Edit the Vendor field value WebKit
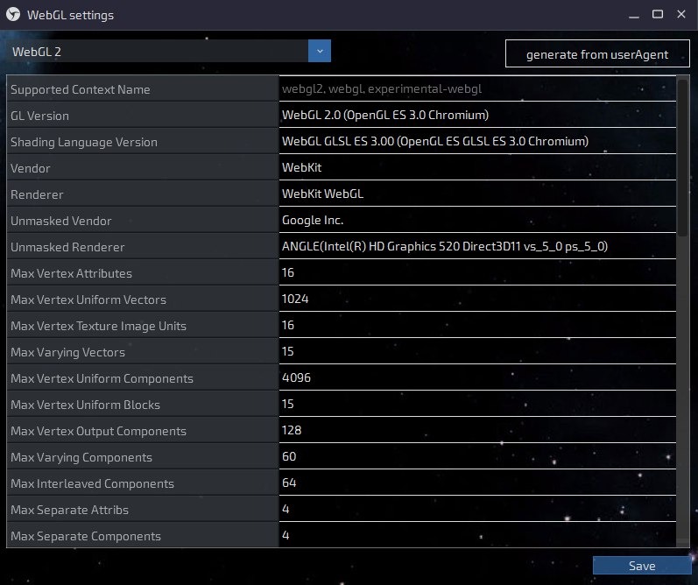 click(x=477, y=167)
